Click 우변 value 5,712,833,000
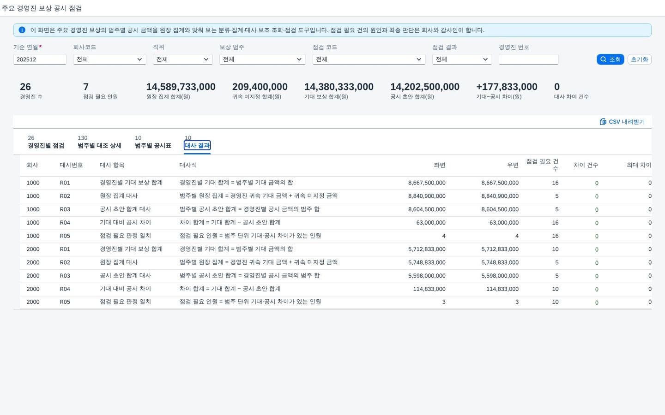The height and width of the screenshot is (415, 665). (500, 249)
